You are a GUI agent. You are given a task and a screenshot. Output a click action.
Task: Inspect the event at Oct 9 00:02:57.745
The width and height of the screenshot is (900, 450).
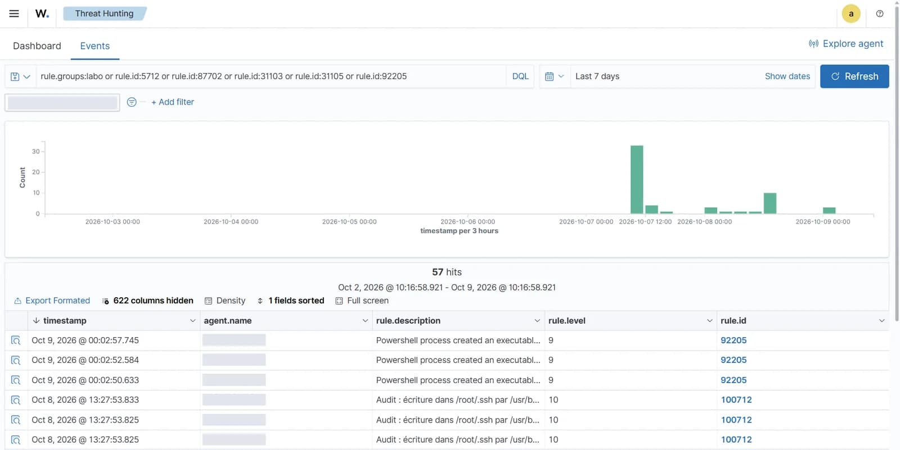pyautogui.click(x=16, y=340)
